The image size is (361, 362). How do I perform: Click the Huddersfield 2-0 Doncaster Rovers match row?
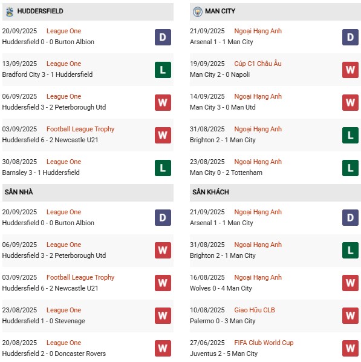[88, 348]
